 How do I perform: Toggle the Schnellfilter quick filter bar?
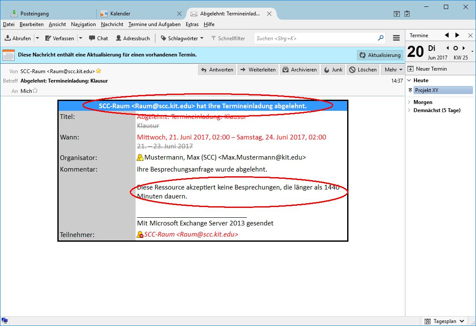228,38
